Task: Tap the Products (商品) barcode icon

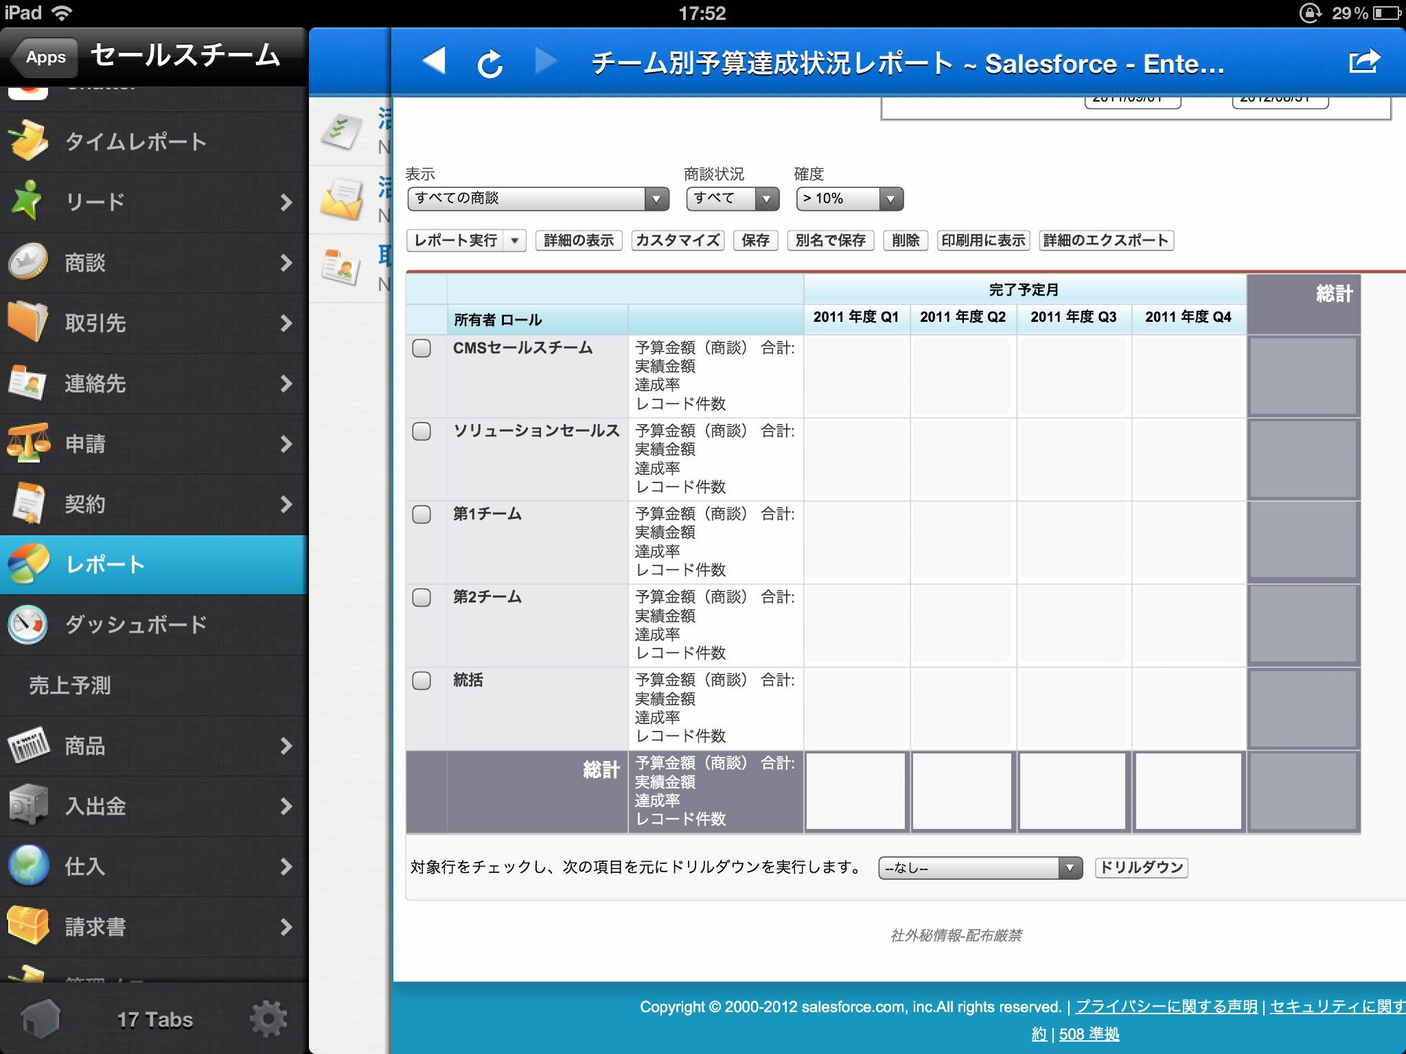Action: (27, 745)
